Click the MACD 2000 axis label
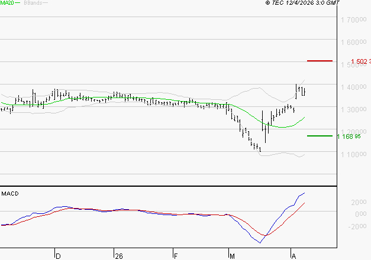Viewport: 371px width, 260px height. [x=359, y=202]
